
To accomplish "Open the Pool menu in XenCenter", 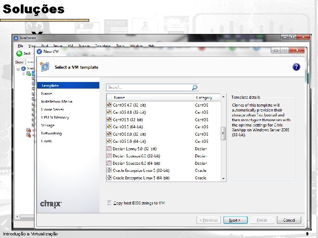I will (x=45, y=46).
